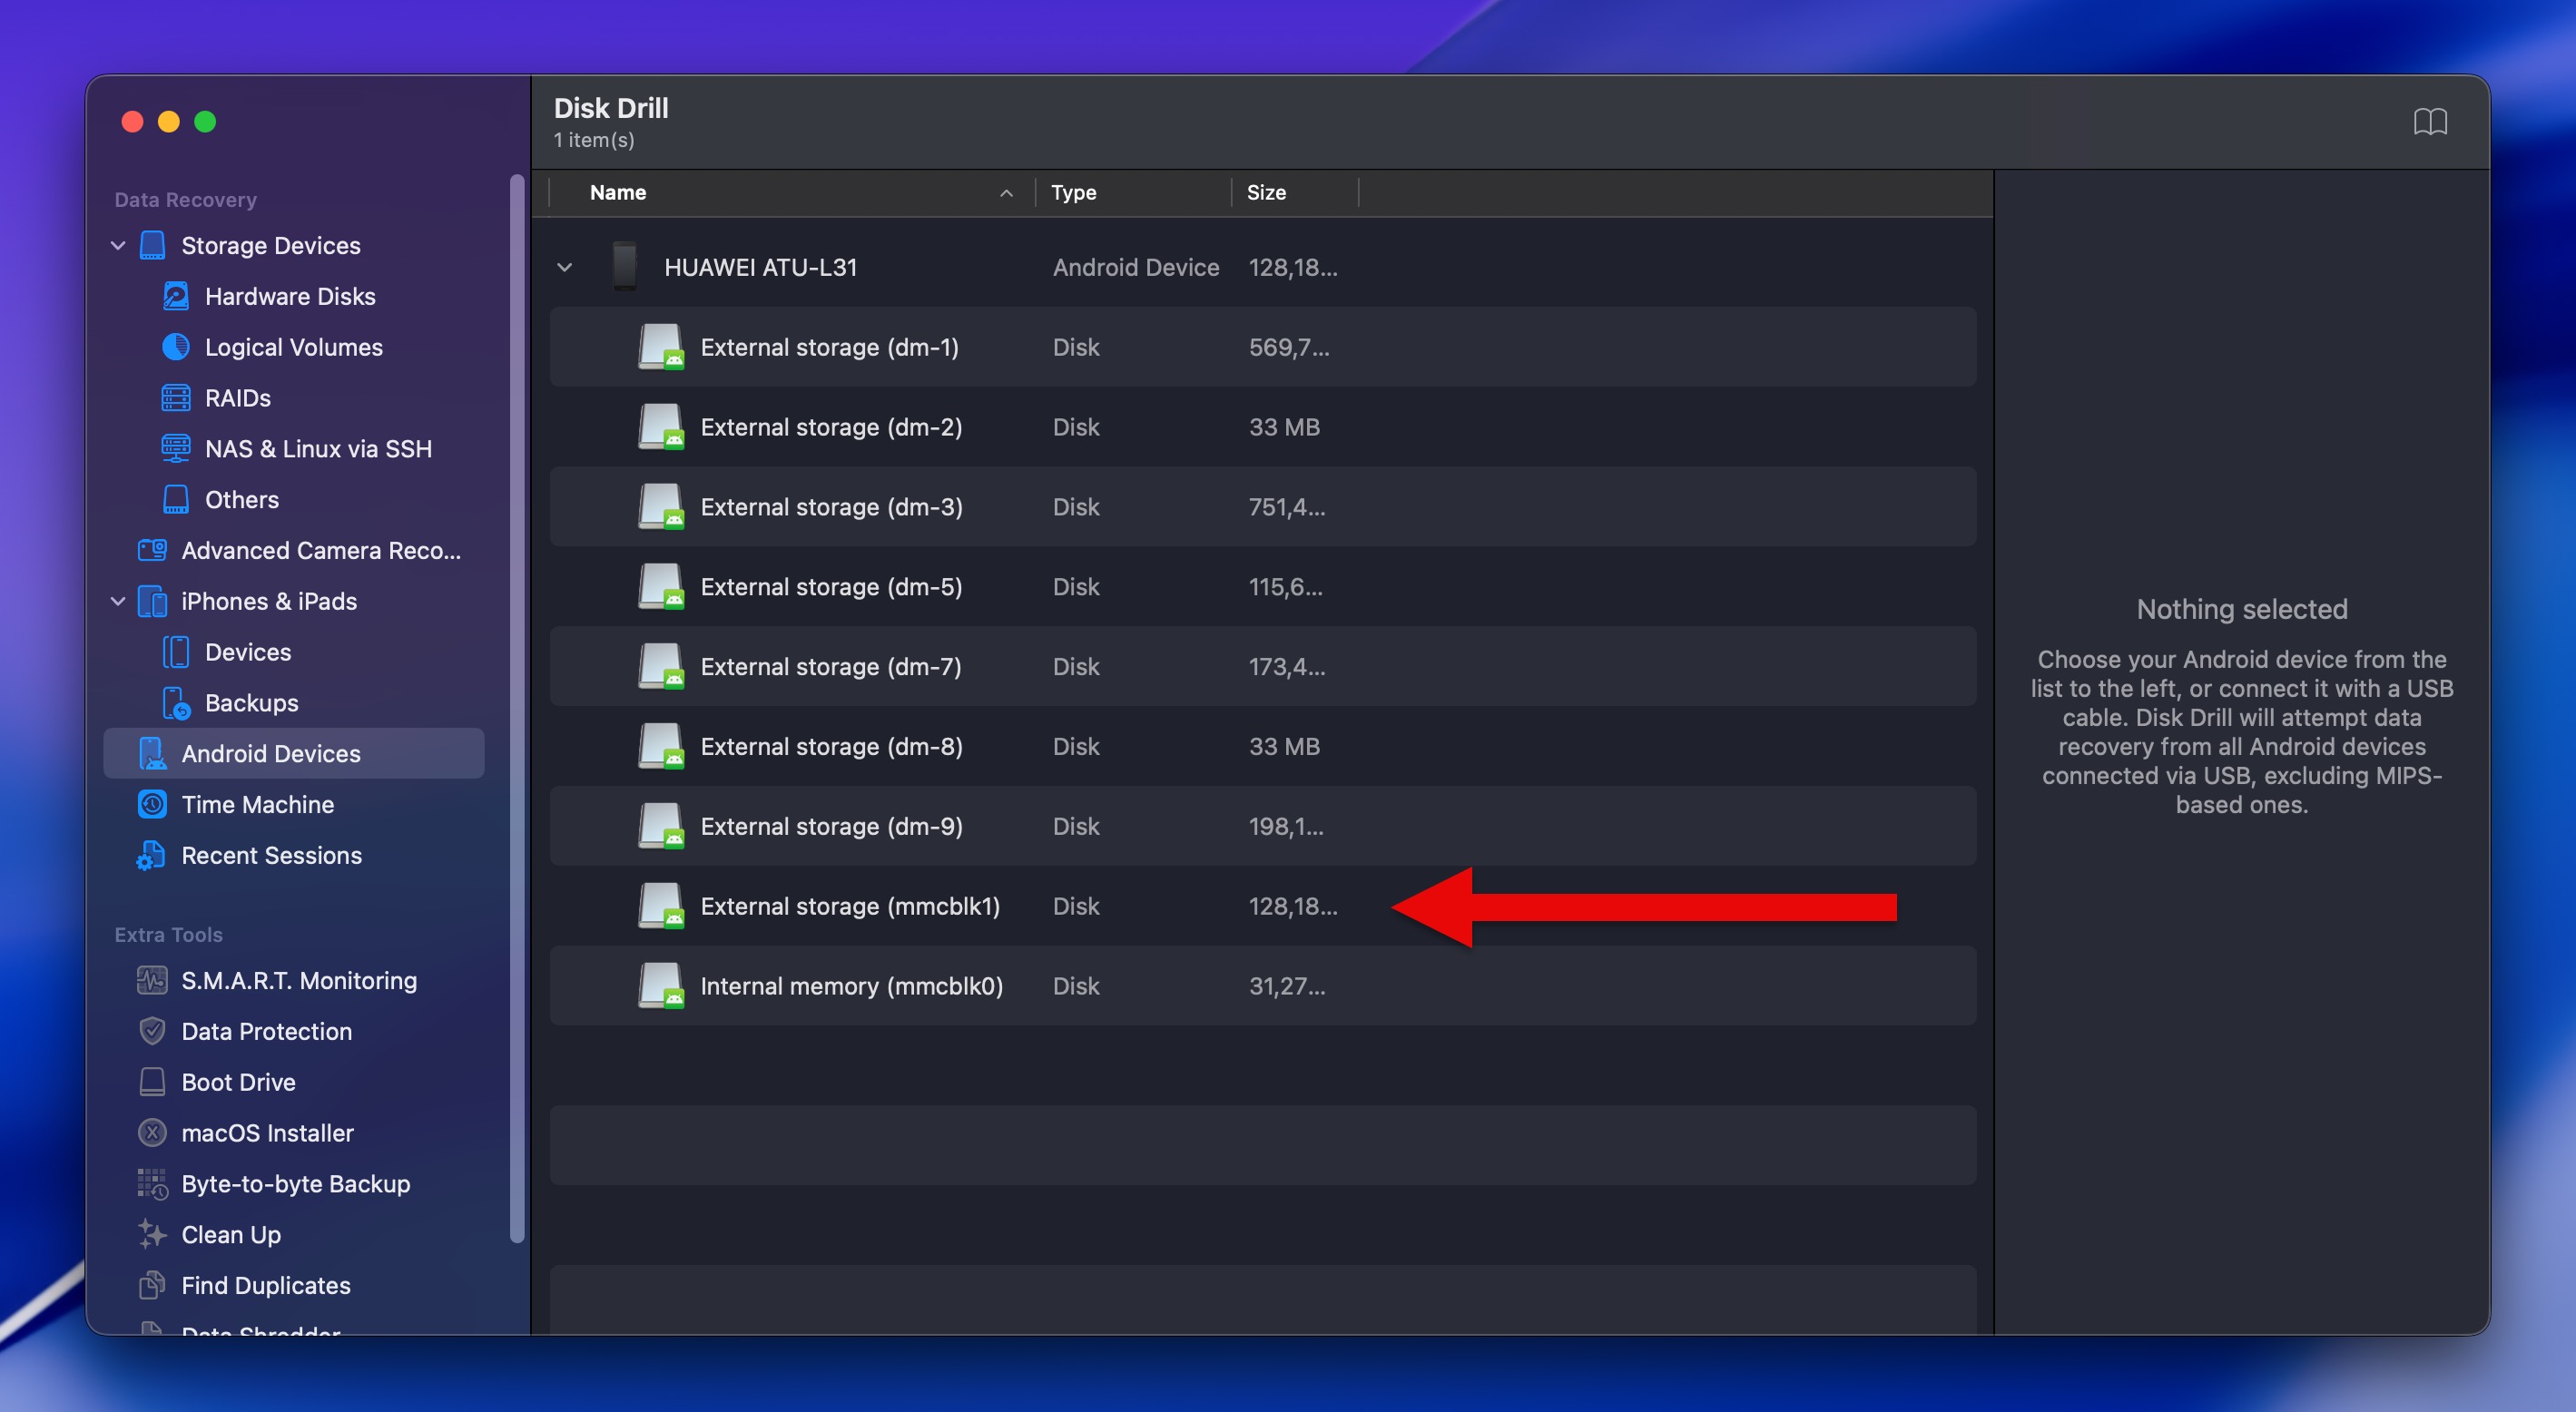The width and height of the screenshot is (2576, 1412).
Task: Open S.M.A.R.T. Monitoring tool
Action: 299,980
